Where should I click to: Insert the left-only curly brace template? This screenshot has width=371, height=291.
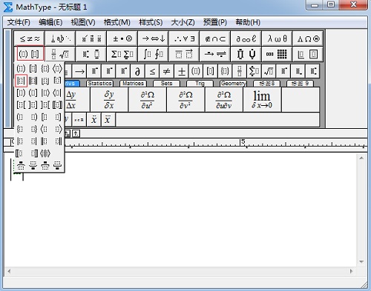(21, 129)
